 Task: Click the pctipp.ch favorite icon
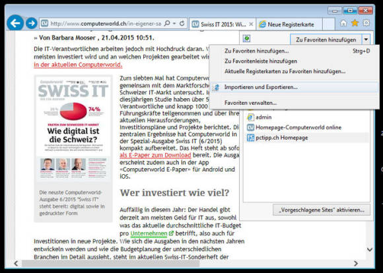pyautogui.click(x=250, y=138)
